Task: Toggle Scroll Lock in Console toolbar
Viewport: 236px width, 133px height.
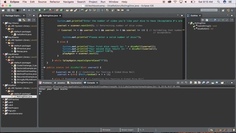Action: [x=195, y=83]
